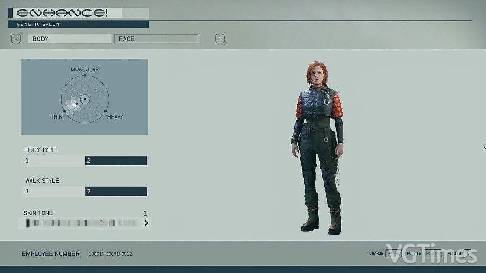Open the Body tab
This screenshot has height=273, width=486.
pos(69,39)
